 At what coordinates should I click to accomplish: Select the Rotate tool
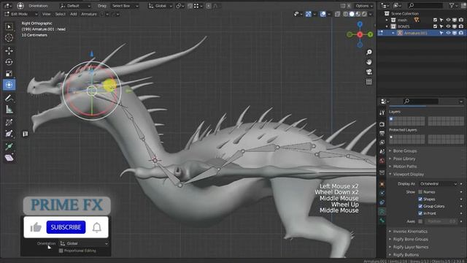pos(9,62)
